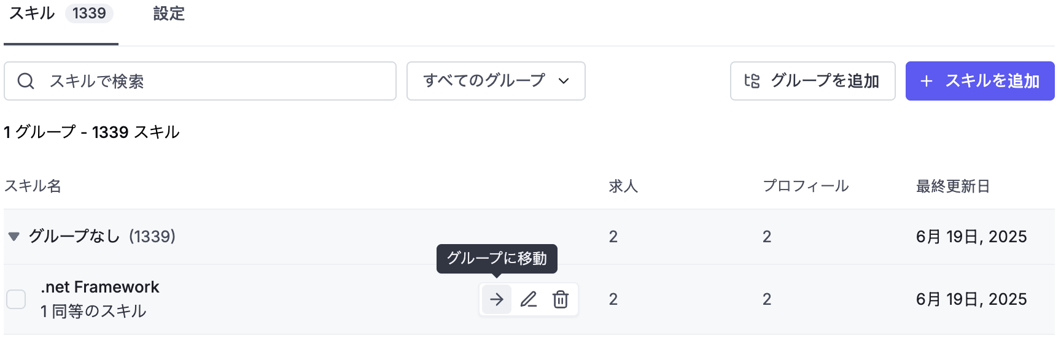The image size is (1061, 341).
Task: Click the スキルを追加 button
Action: (x=980, y=81)
